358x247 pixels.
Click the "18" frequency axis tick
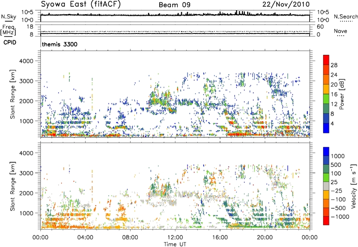(x=30, y=27)
